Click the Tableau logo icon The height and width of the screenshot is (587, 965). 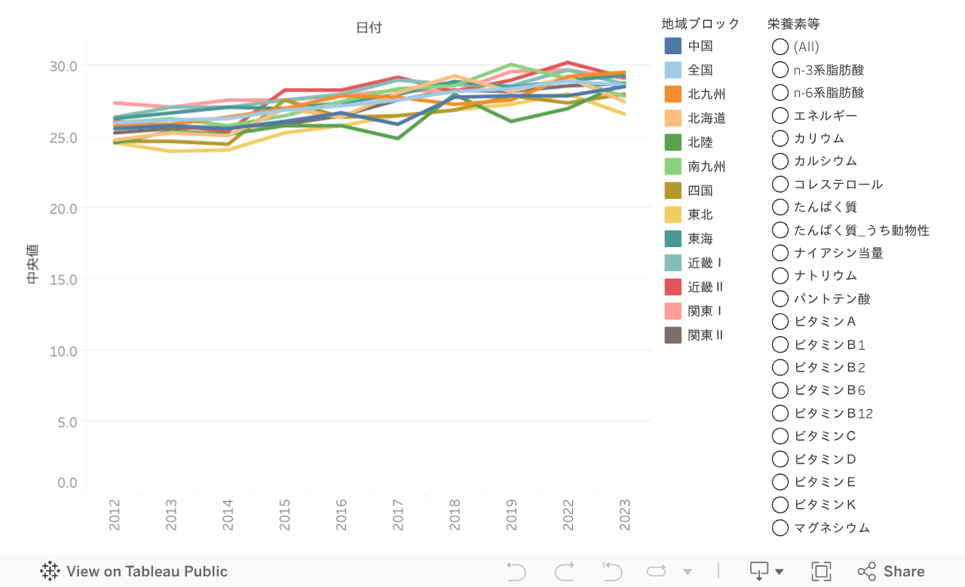click(x=50, y=571)
